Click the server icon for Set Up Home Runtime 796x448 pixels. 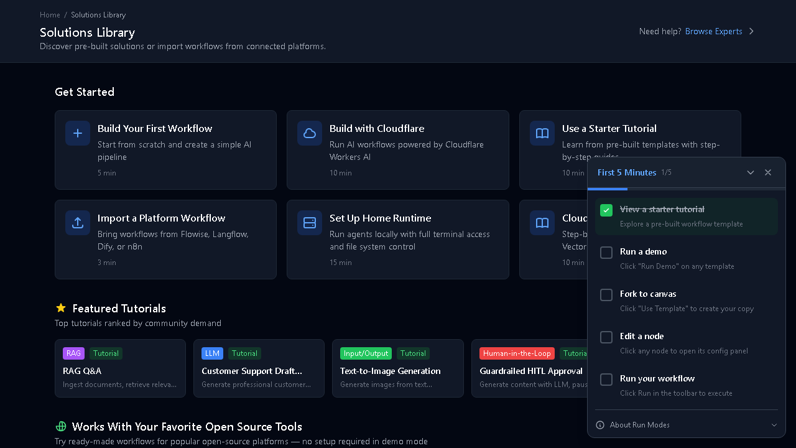[x=310, y=223]
